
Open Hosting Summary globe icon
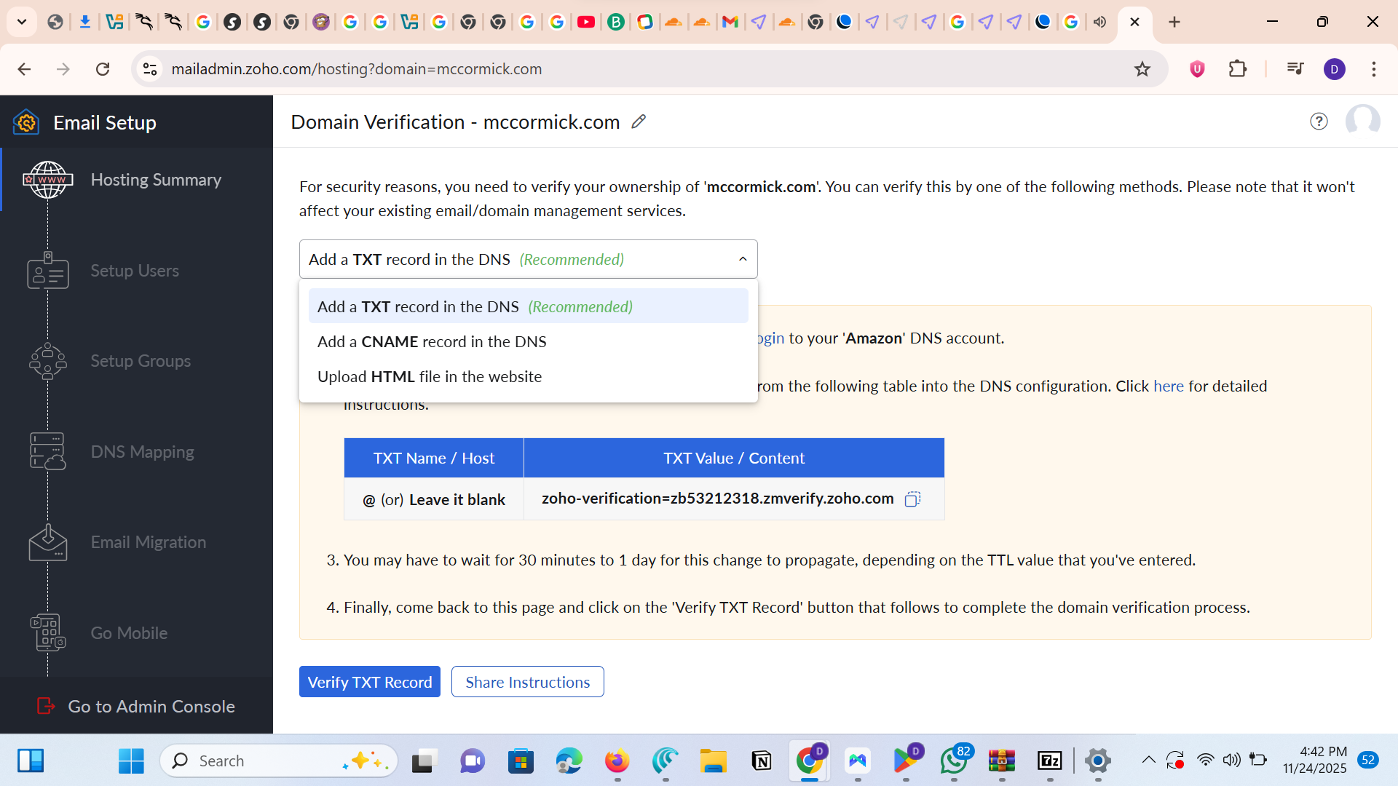coord(48,180)
